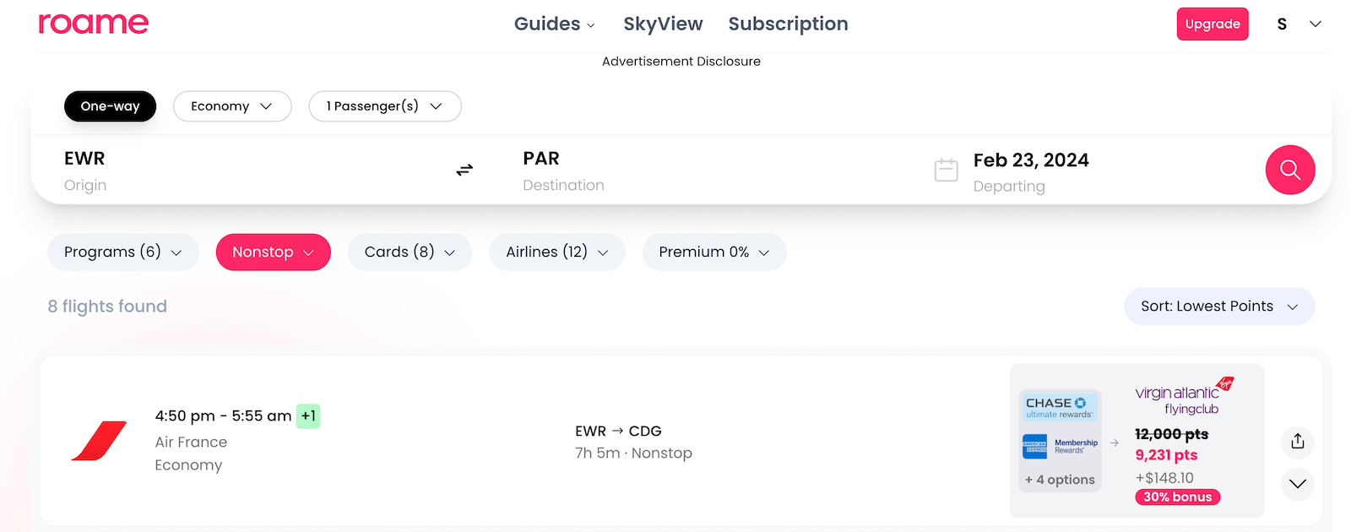Click the Air France airline logo
This screenshot has height=532, width=1351.
click(99, 441)
